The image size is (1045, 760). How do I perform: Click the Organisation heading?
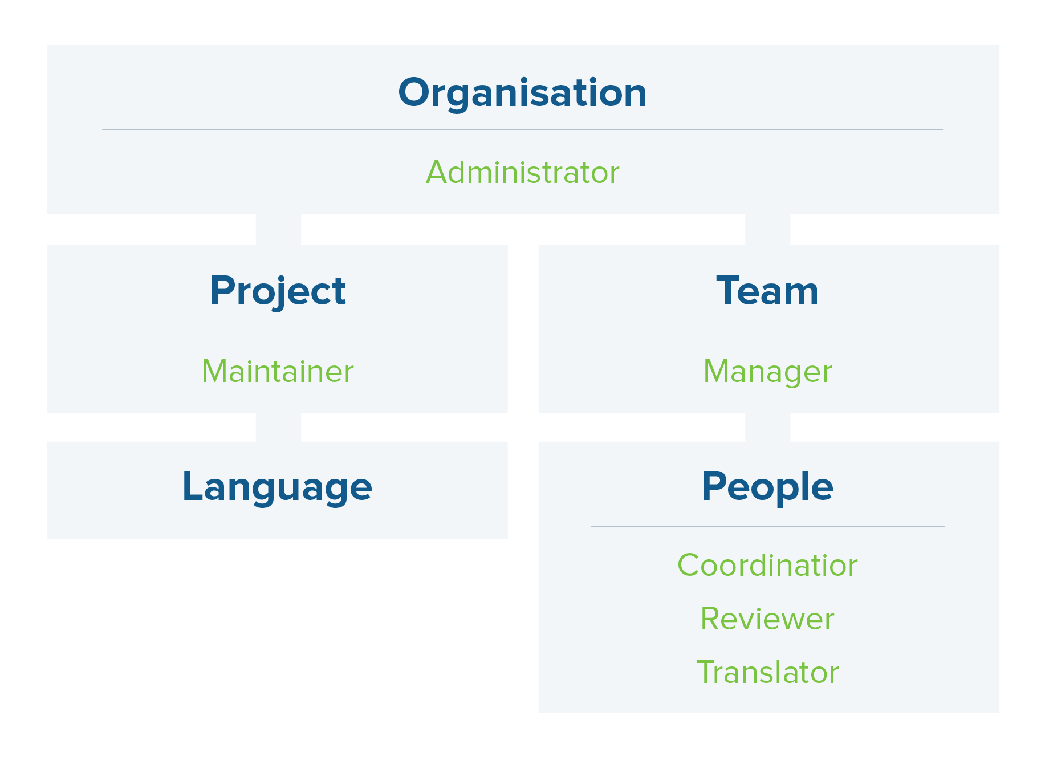coord(522,92)
